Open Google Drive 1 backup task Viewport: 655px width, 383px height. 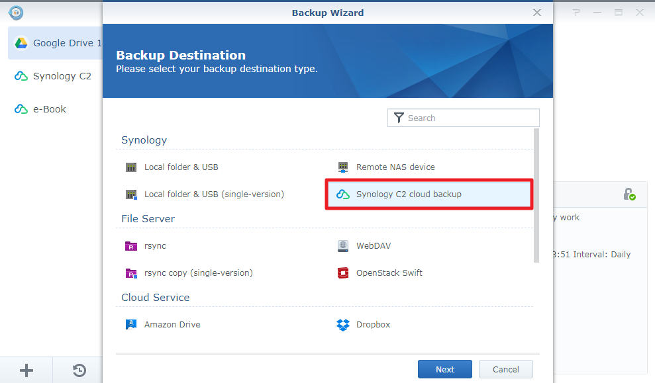[x=55, y=43]
